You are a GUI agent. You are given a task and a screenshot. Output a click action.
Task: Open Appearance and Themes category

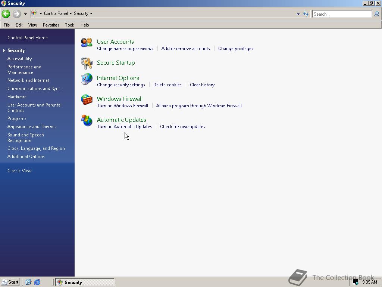click(32, 127)
